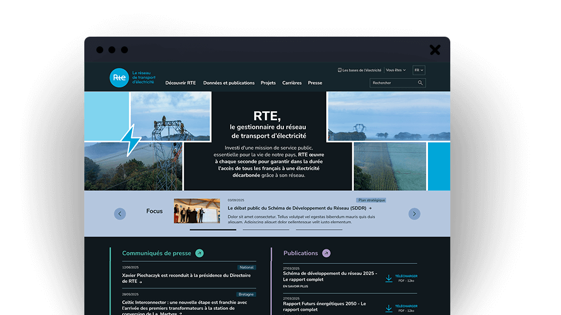Click arrow icon beside Communiqués de presse

point(199,253)
